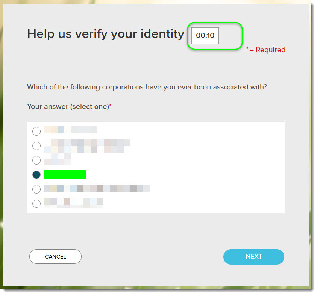Click the first blurred answer text
317x295 pixels.
(71, 130)
